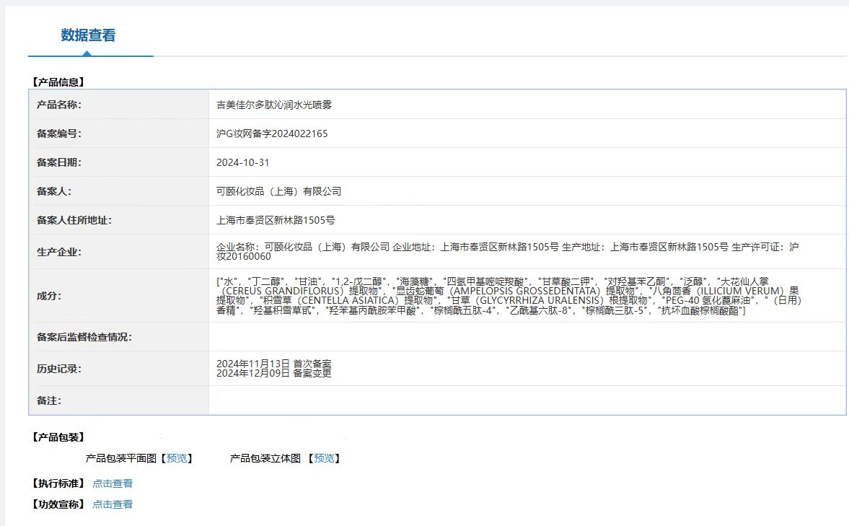Click the 备案人住所地址 value 上海市奉贤区新林路1505号
Viewport: 849px width, 526px height.
[x=276, y=220]
